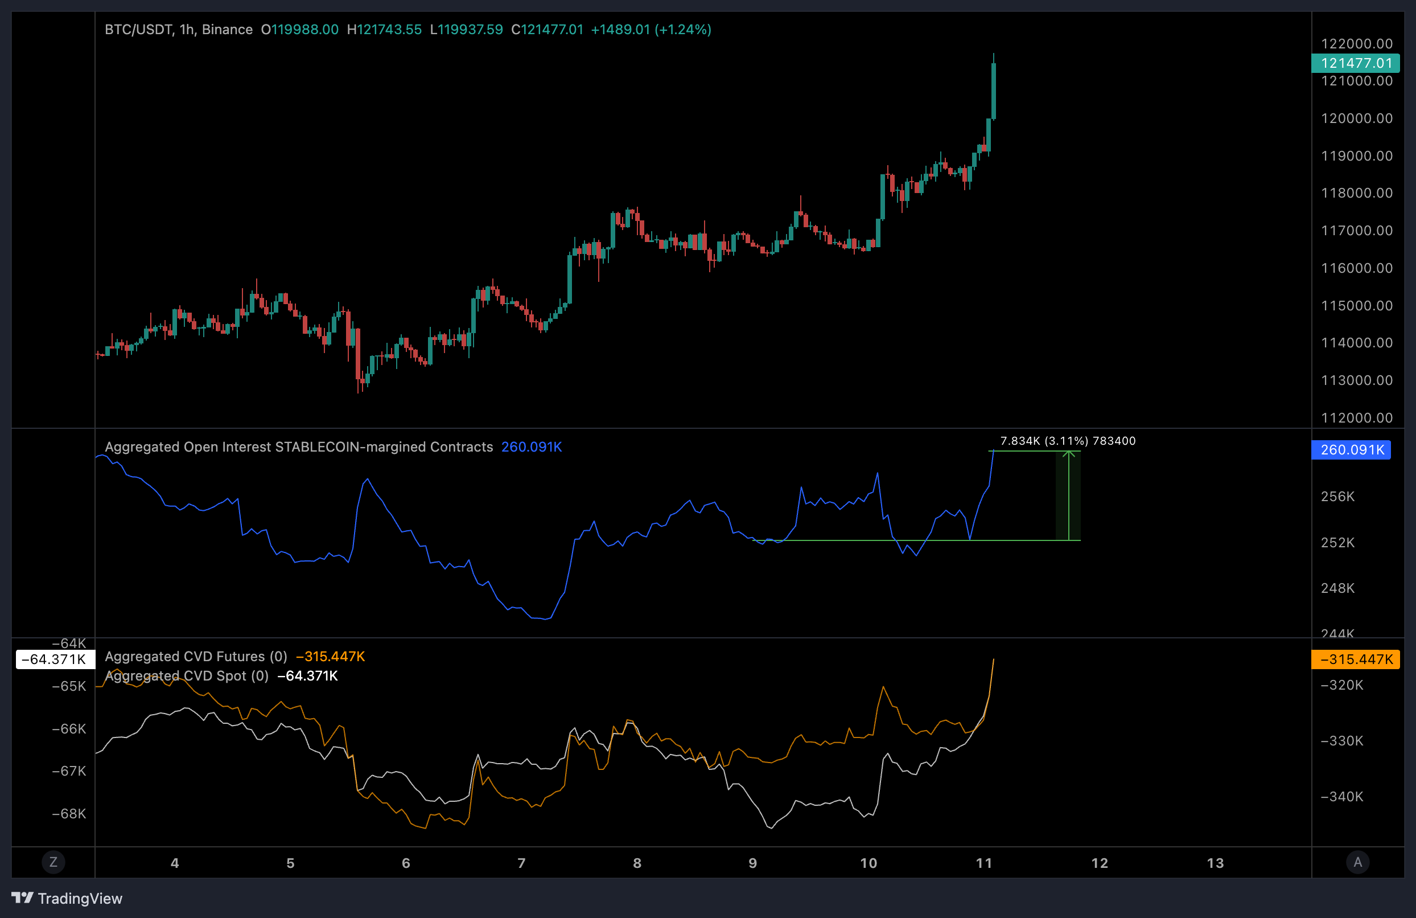Click the white -64.371K left axis tag
This screenshot has width=1416, height=918.
[55, 659]
